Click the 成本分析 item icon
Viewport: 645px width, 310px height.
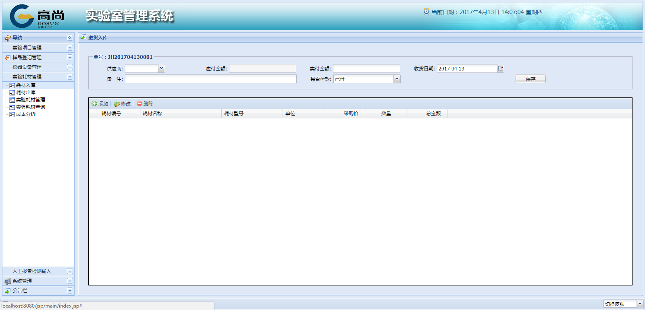click(12, 114)
